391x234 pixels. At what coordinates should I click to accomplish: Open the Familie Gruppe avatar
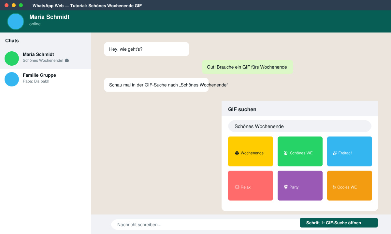click(12, 79)
